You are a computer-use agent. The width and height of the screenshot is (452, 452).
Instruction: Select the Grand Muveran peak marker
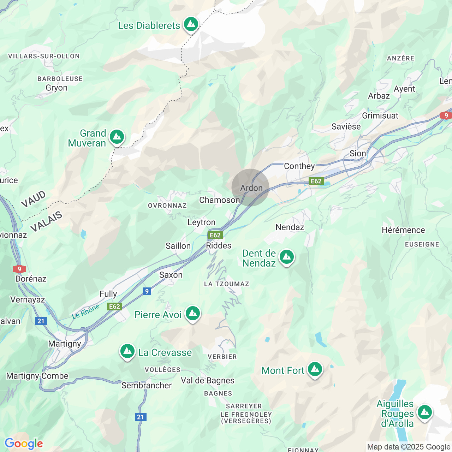pyautogui.click(x=117, y=137)
